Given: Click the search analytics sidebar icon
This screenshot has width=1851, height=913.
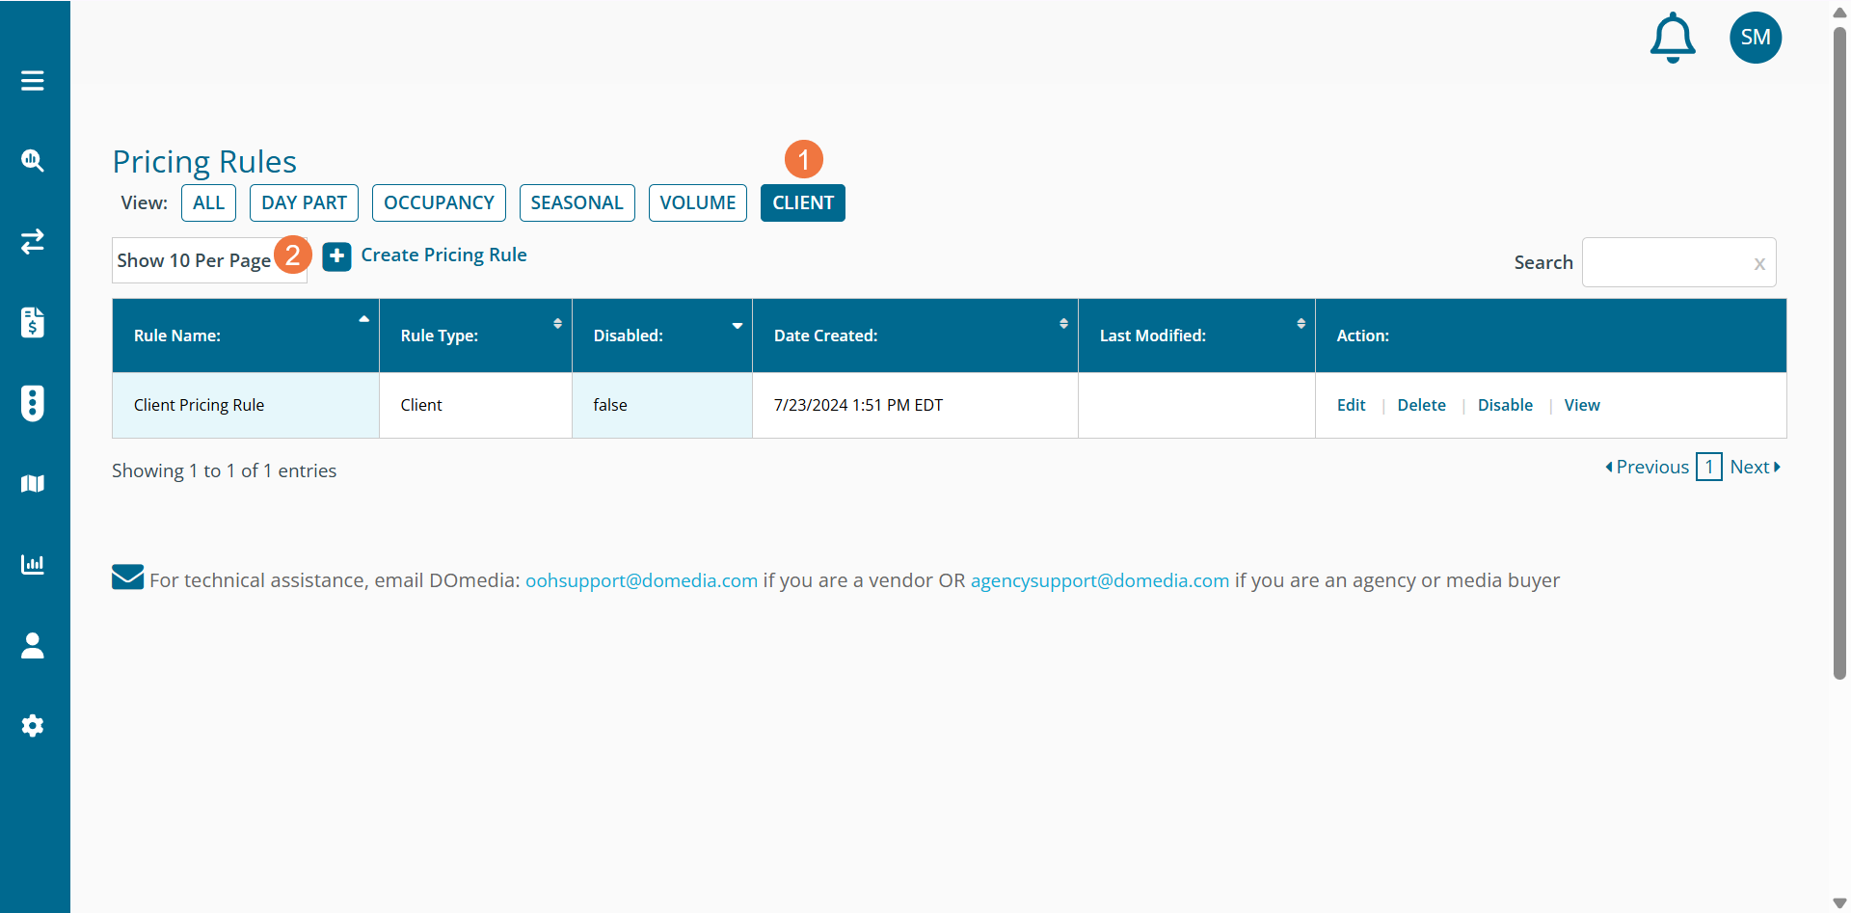Looking at the screenshot, I should 33,161.
